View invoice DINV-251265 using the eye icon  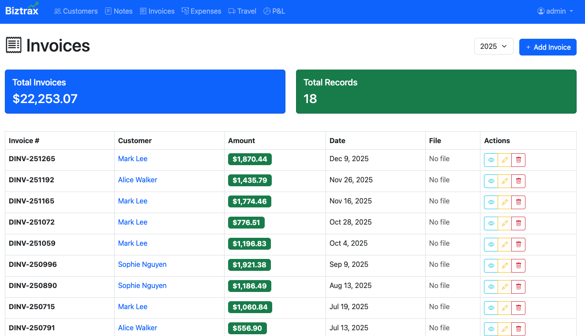pyautogui.click(x=491, y=160)
